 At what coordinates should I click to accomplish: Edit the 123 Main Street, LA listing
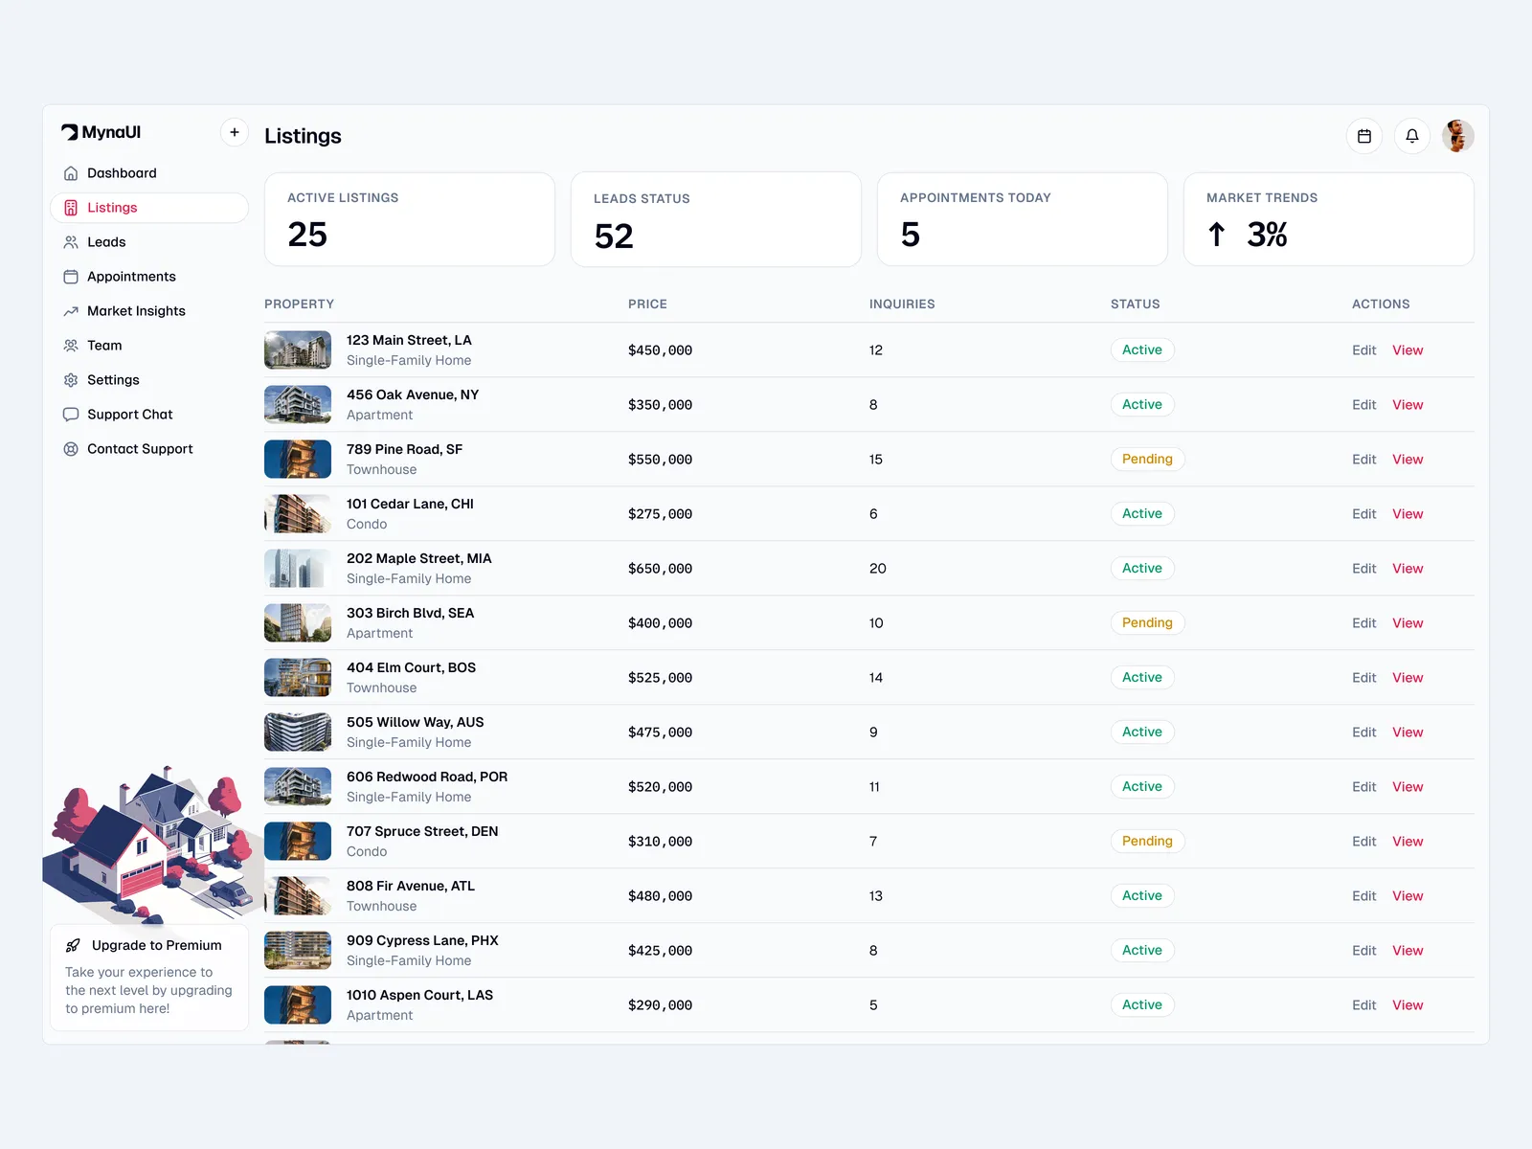[x=1363, y=350]
